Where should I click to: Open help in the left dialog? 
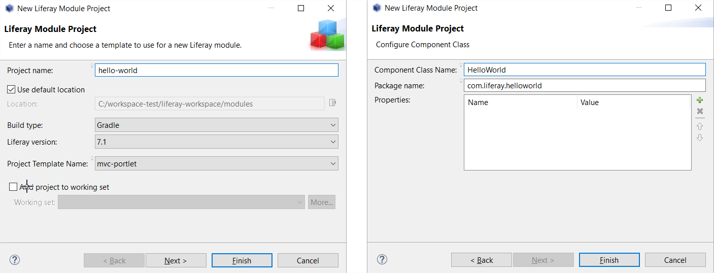click(15, 260)
